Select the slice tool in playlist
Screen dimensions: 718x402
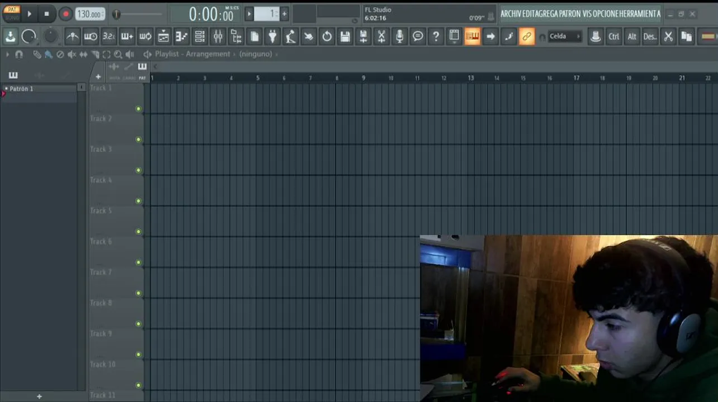[95, 54]
